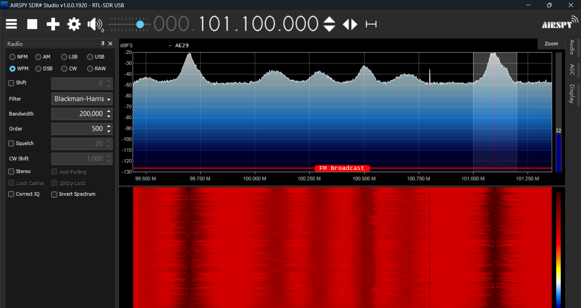The image size is (581, 308).
Task: Open the Zoom tab
Action: pyautogui.click(x=551, y=43)
